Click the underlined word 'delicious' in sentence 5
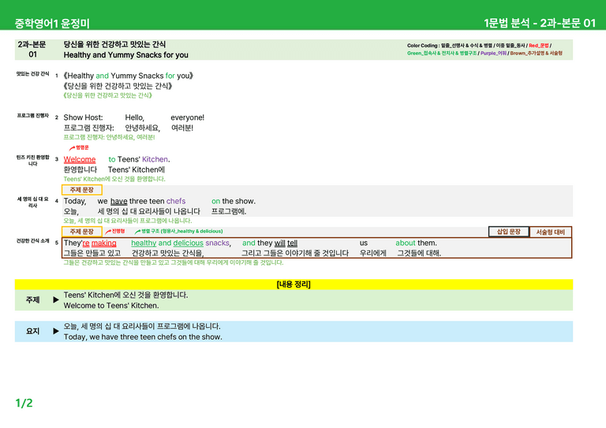Image resolution: width=606 pixels, height=428 pixels. pyautogui.click(x=189, y=243)
